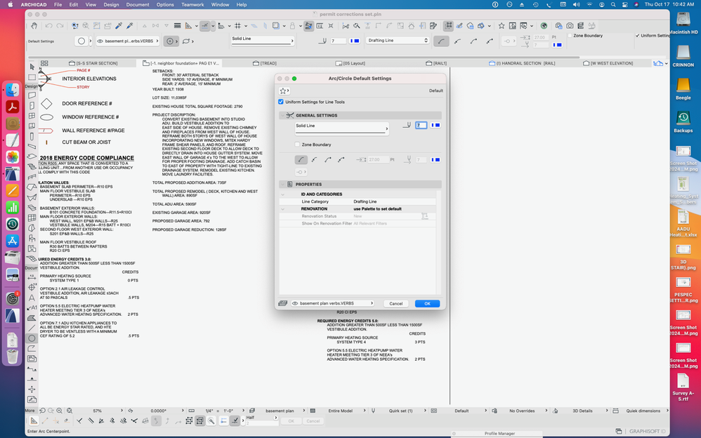701x438 pixels.
Task: Collapse the General Settings panel
Action: [282, 115]
